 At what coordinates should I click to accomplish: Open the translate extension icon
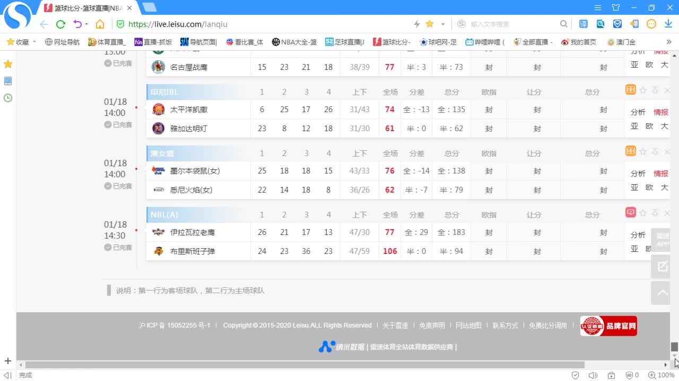coord(584,24)
